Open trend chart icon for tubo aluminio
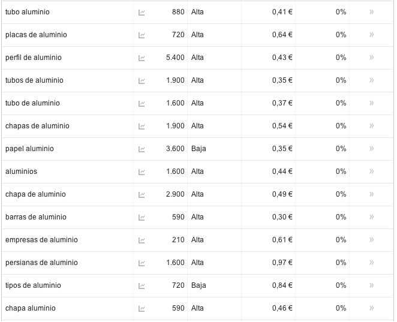 coord(142,12)
